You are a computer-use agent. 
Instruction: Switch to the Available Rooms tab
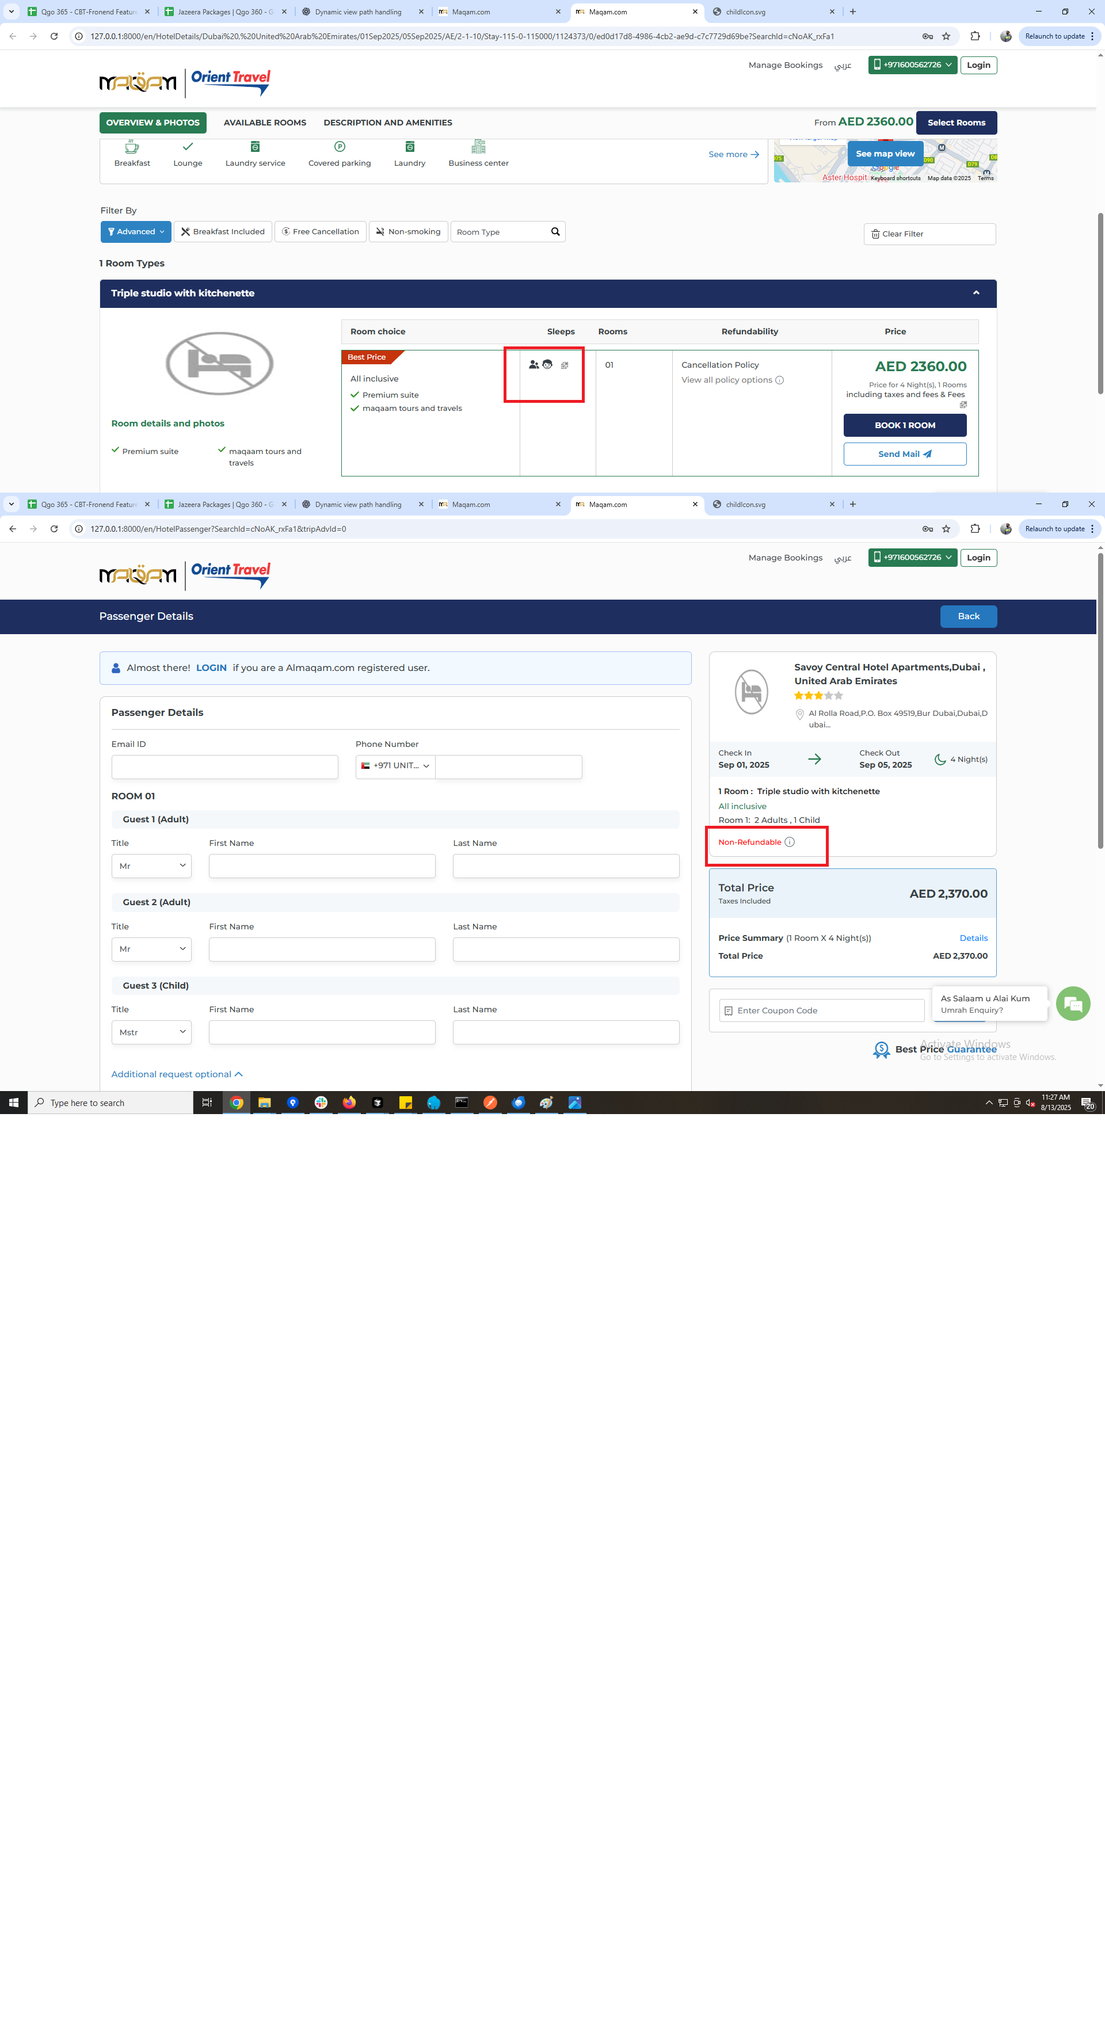click(x=265, y=123)
